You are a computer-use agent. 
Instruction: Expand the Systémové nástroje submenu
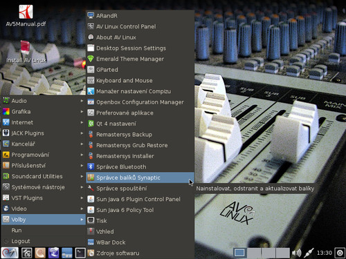click(43, 187)
